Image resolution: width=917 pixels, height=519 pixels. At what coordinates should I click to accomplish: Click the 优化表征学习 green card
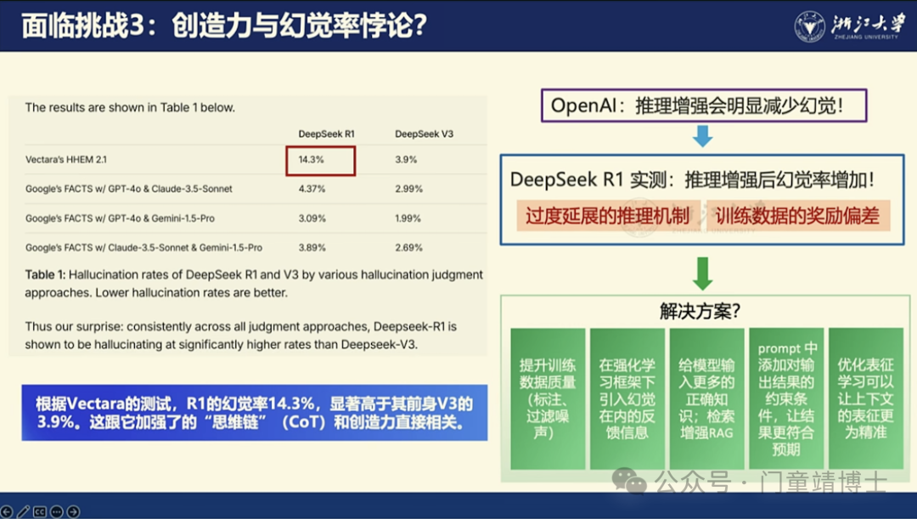(x=866, y=398)
